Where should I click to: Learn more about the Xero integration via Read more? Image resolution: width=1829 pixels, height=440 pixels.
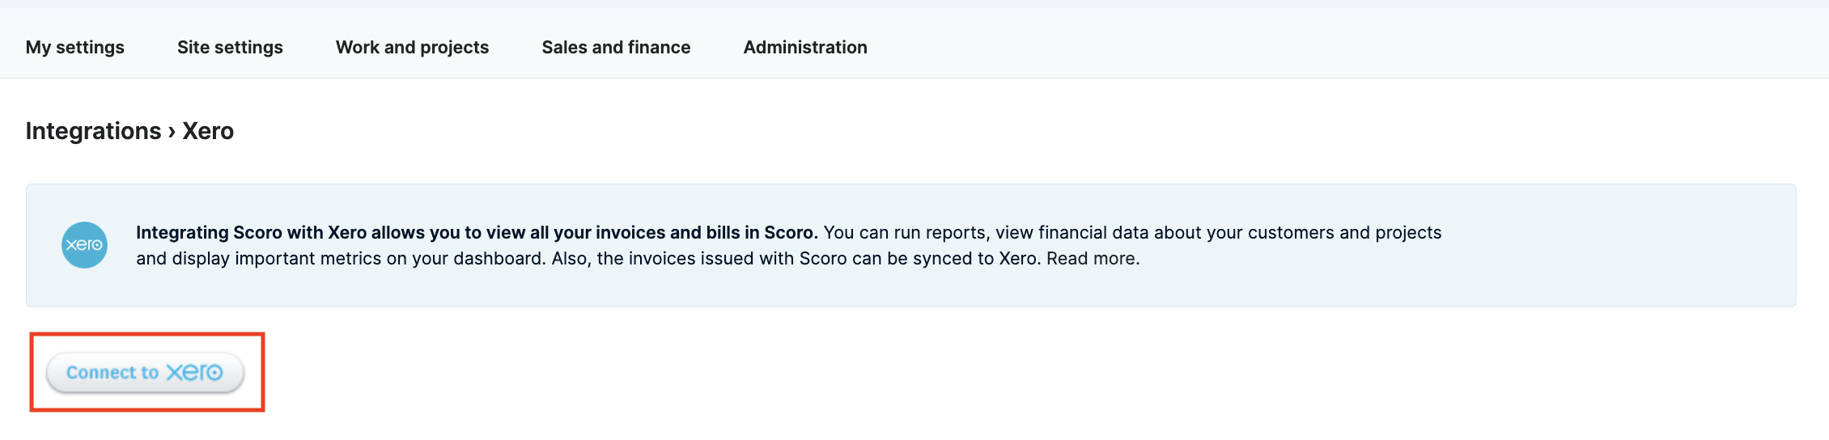click(x=1093, y=259)
